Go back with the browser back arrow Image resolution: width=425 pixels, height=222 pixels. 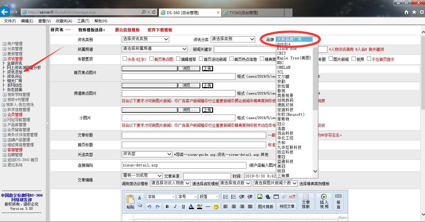(5, 12)
